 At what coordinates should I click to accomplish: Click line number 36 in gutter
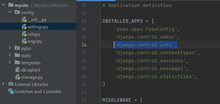click(x=84, y=45)
